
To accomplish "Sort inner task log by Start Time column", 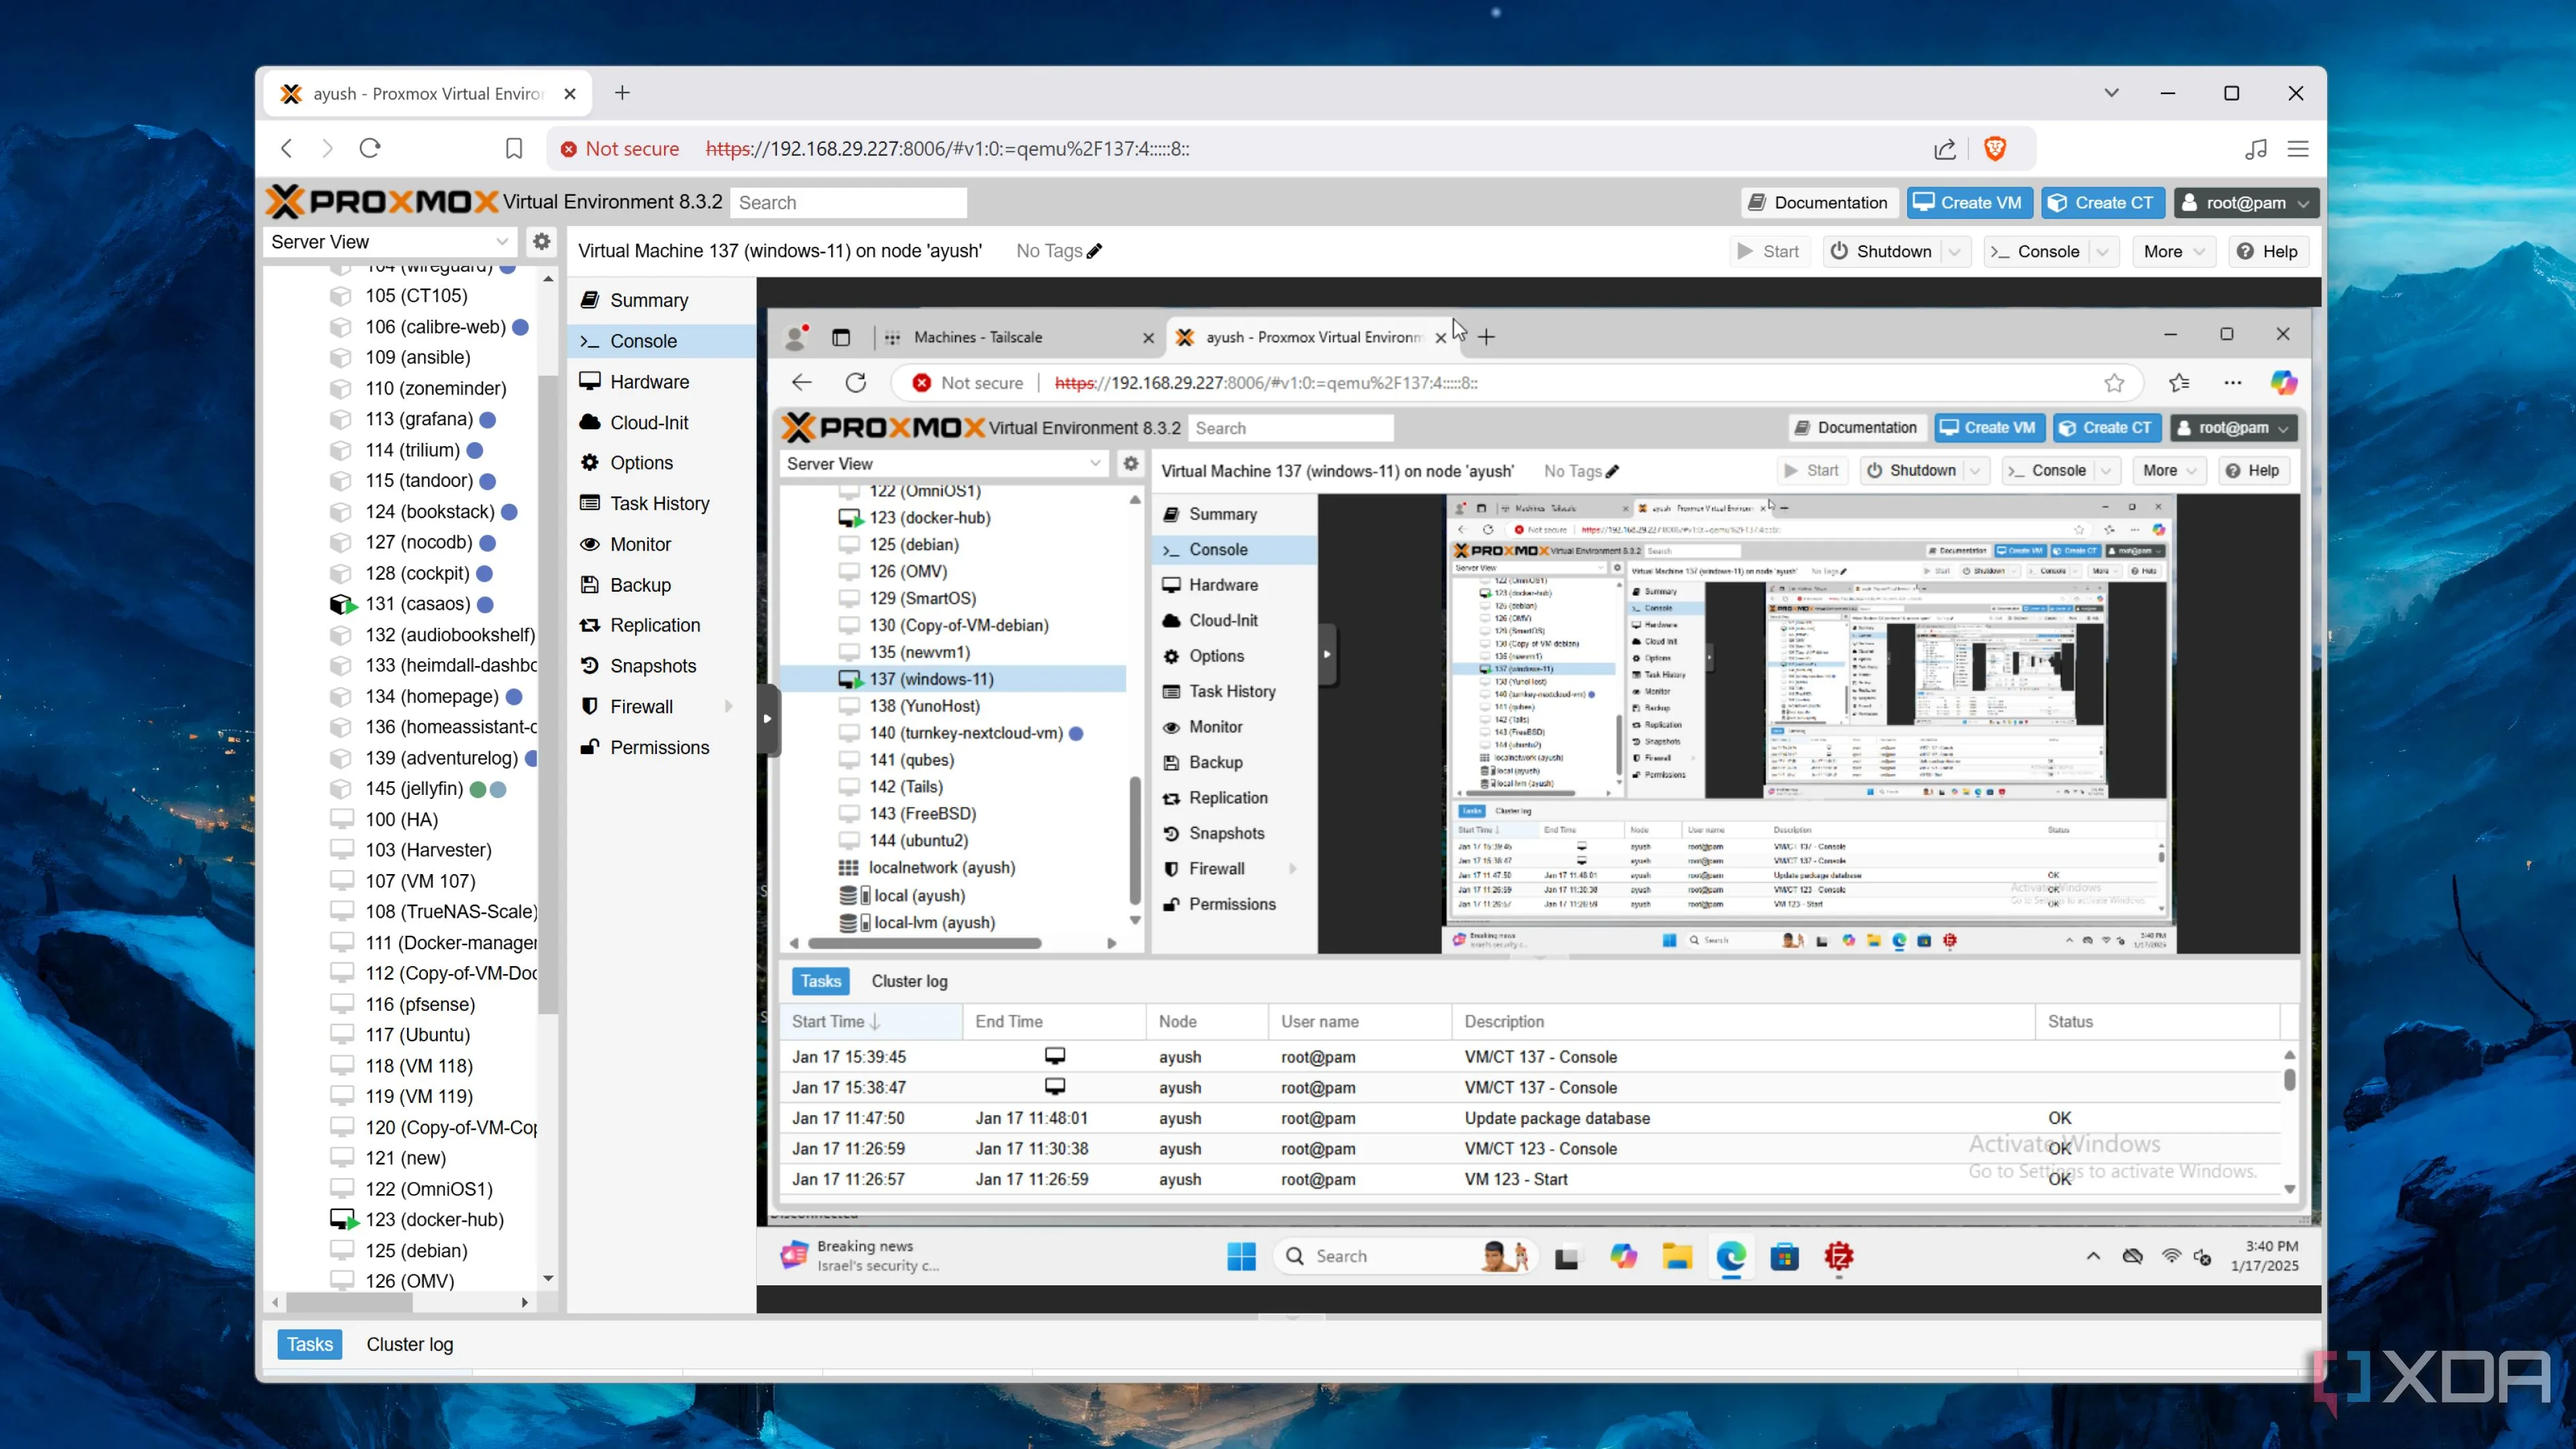I will pos(870,1021).
